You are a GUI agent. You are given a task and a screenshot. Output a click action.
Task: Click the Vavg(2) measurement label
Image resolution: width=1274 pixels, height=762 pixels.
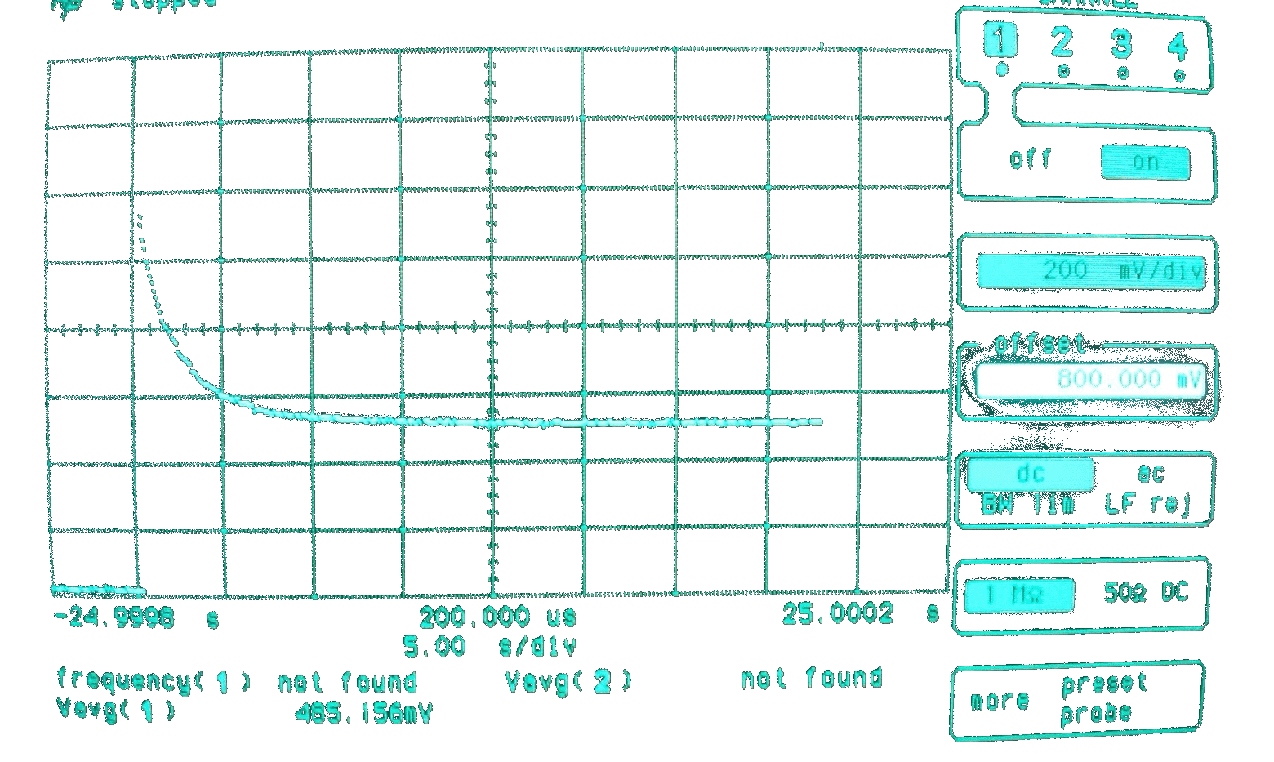pyautogui.click(x=568, y=680)
